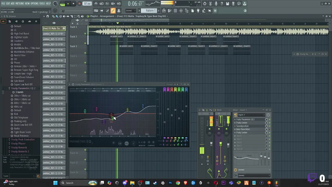332x187 pixels.
Task: Toggle the Playlist magnet snap icon
Action: 47,16
